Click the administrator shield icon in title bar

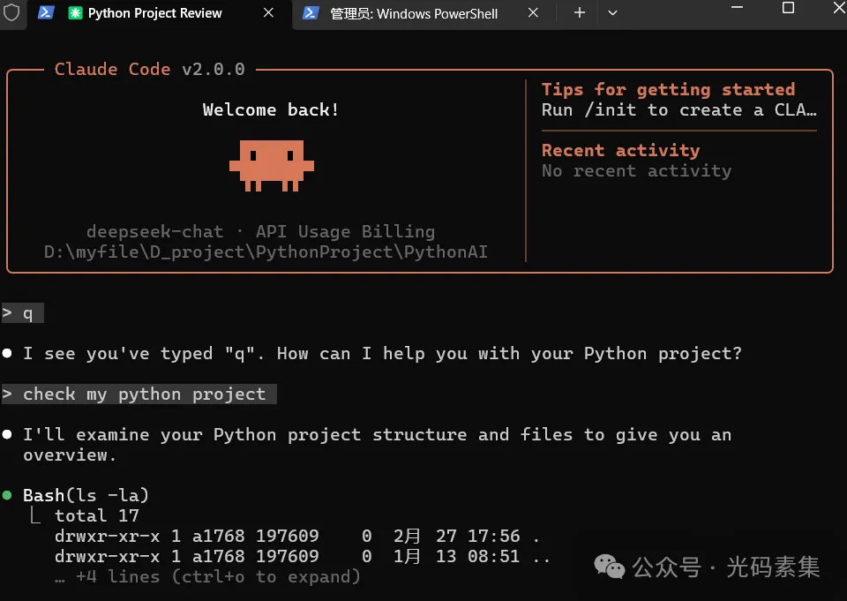[x=11, y=13]
